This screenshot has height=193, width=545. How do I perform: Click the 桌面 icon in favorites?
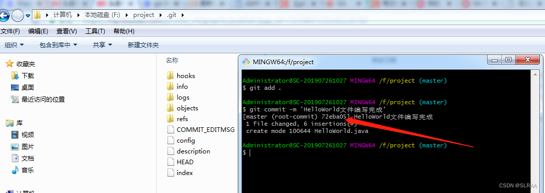click(x=14, y=87)
